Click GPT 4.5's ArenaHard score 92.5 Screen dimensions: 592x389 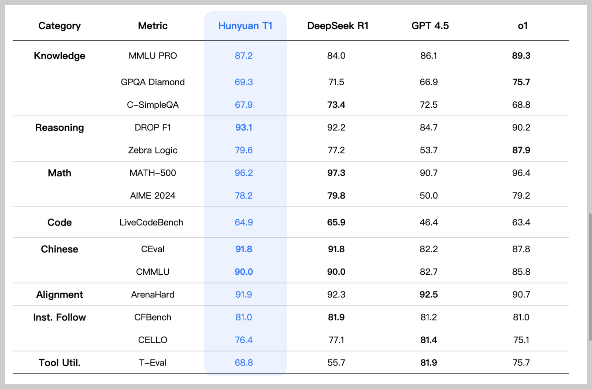tap(429, 294)
